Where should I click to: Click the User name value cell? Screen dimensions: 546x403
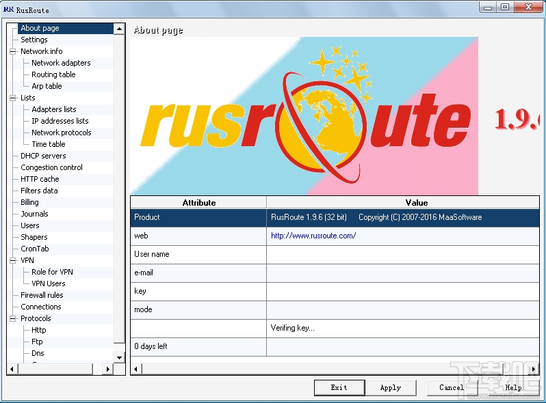click(x=403, y=255)
